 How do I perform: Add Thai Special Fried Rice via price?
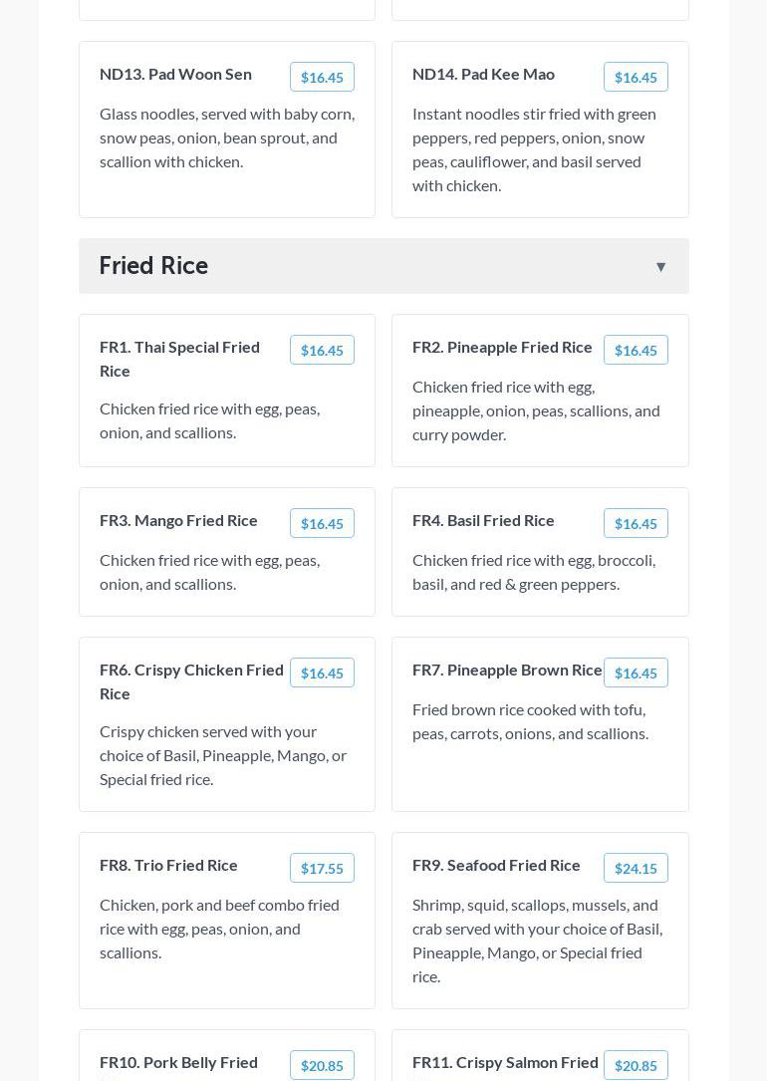tap(322, 351)
